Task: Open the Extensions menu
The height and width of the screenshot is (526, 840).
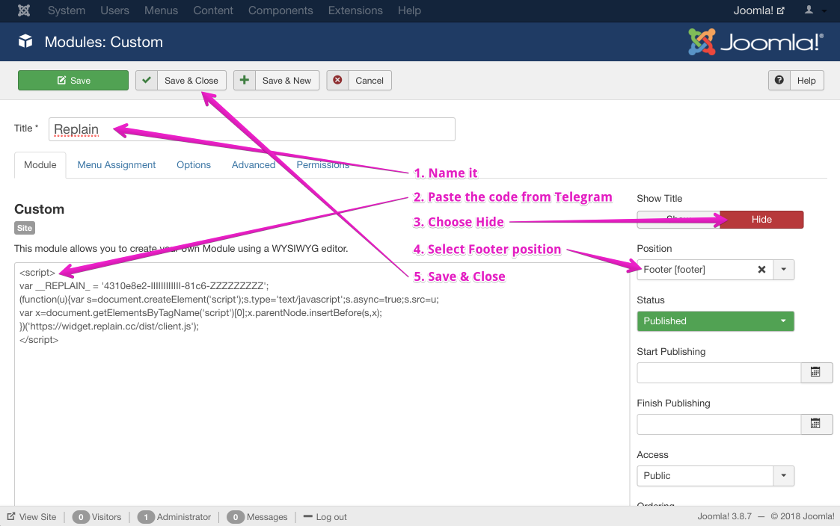Action: click(x=355, y=10)
